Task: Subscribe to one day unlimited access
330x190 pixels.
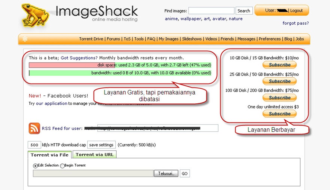Action: click(279, 114)
